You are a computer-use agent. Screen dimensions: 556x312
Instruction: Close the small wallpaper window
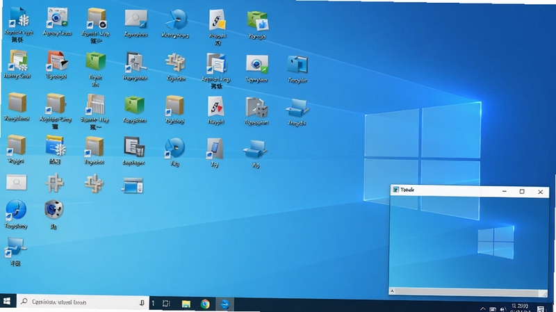541,192
